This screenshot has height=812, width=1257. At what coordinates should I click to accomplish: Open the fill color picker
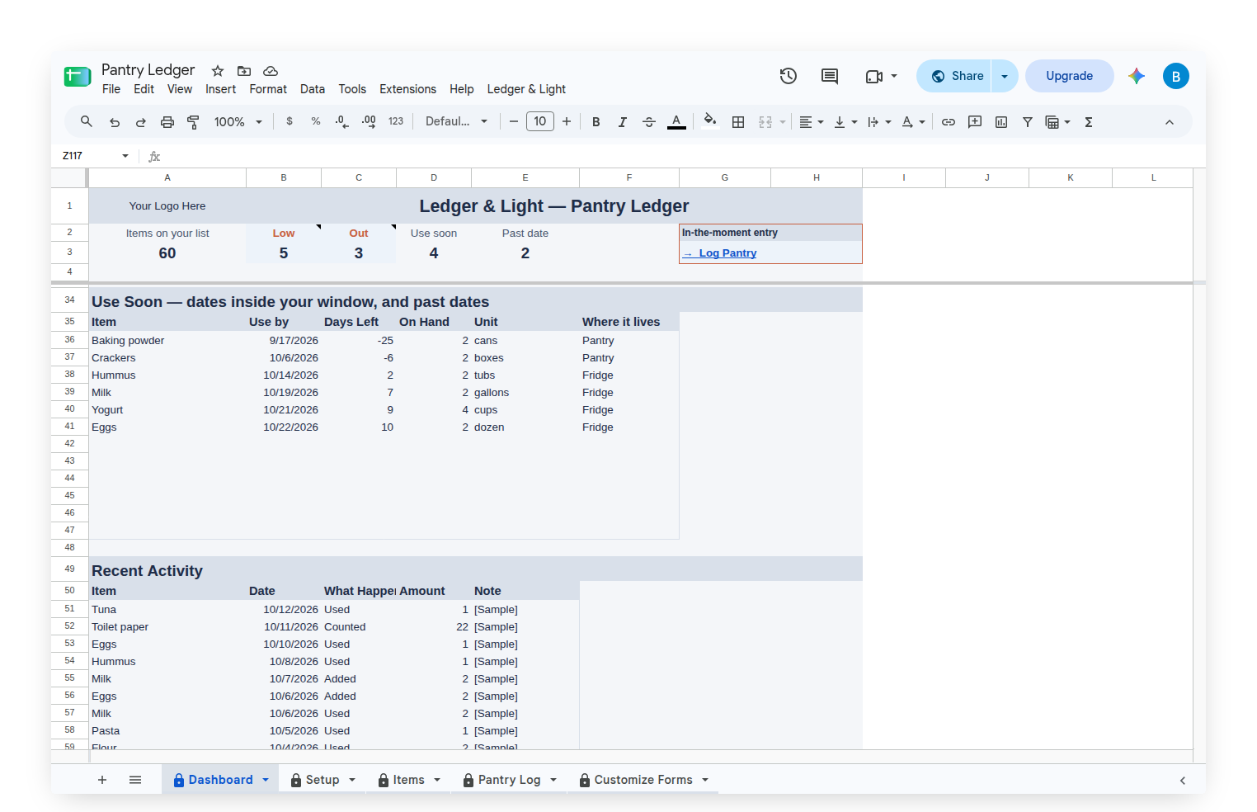[710, 121]
